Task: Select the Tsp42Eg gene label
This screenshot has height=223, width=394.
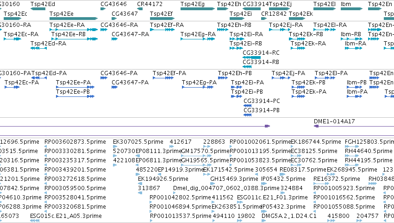Action: point(193,4)
